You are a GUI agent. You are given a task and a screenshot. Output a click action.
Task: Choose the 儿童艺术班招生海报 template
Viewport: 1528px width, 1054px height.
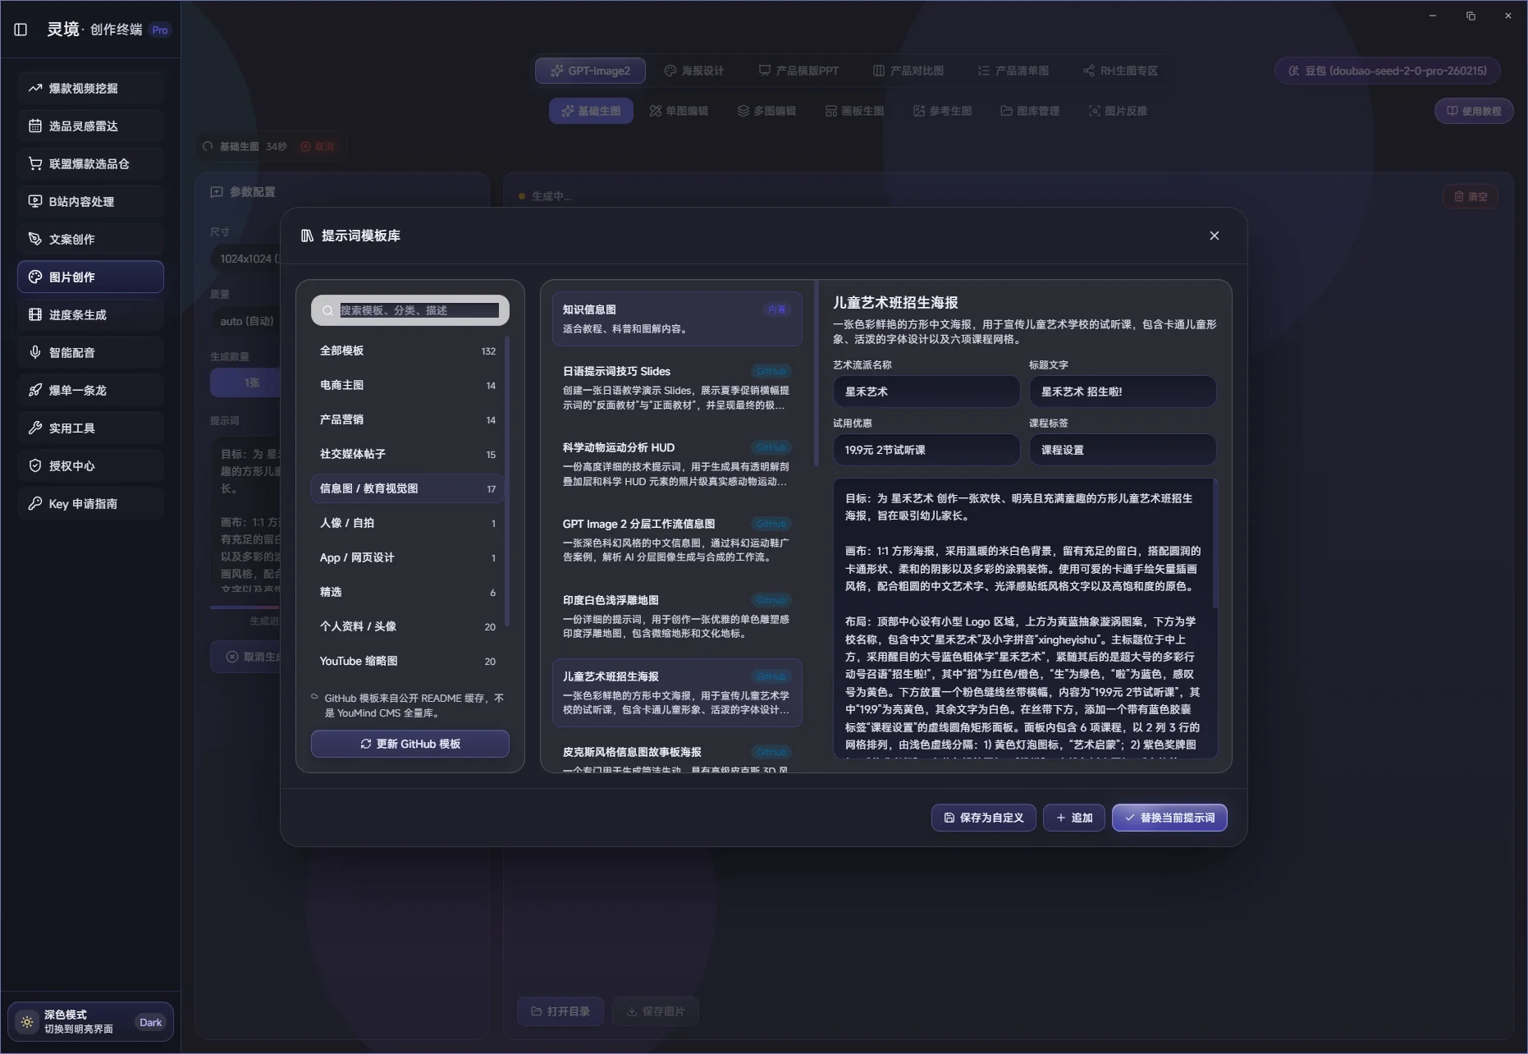pos(677,693)
